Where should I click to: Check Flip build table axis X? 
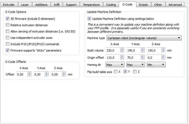coord(116,72)
